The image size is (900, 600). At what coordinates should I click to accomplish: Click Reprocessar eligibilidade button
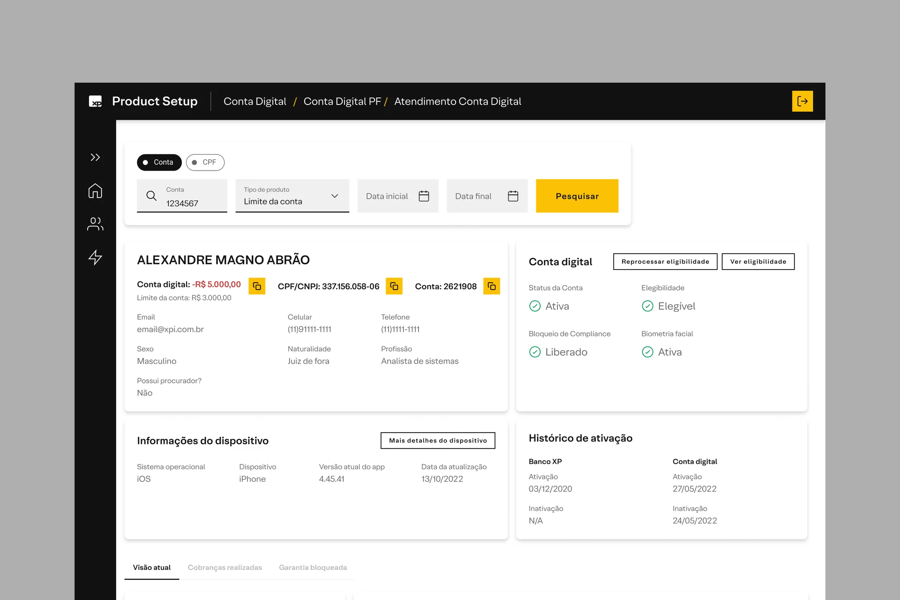665,262
